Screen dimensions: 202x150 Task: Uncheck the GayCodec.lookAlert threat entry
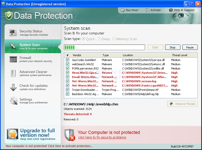click(x=67, y=60)
